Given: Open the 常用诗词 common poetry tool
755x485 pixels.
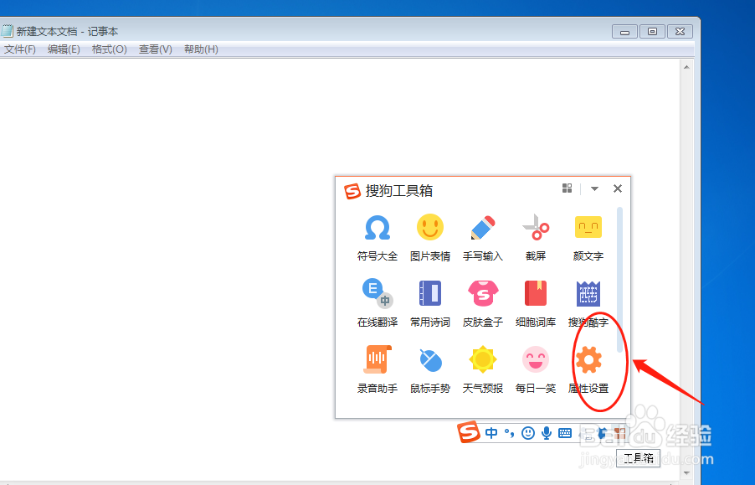Looking at the screenshot, I should [430, 304].
